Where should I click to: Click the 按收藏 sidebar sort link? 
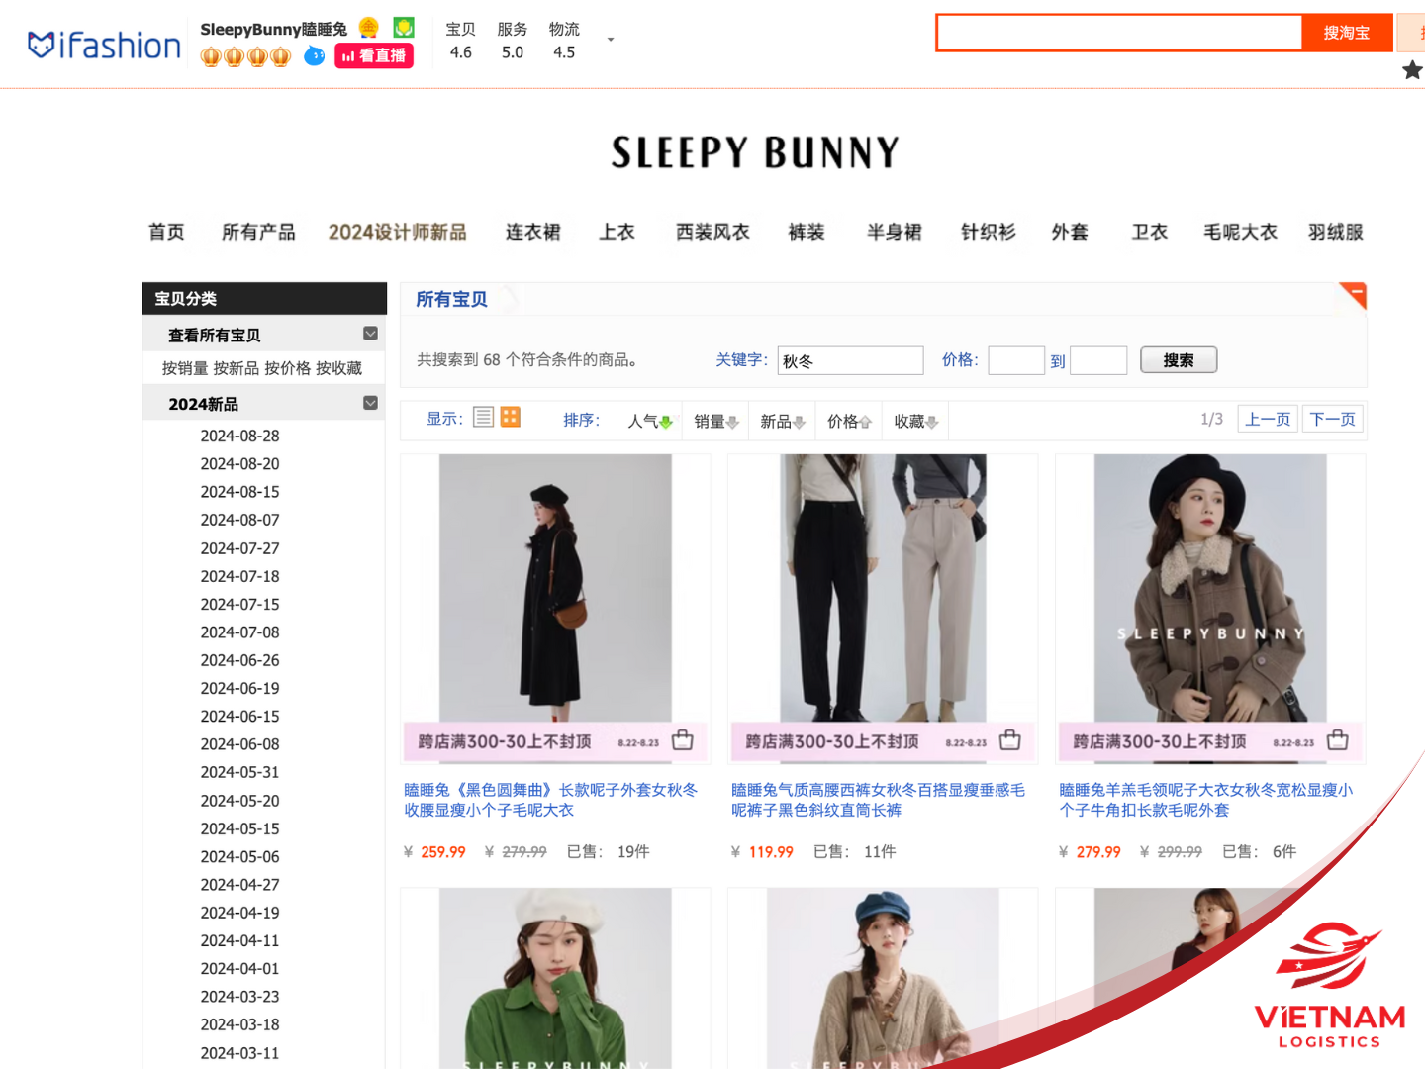point(338,368)
